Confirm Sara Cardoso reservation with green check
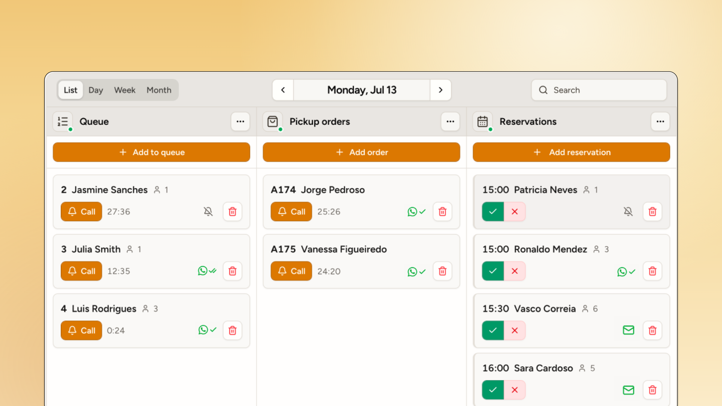 (x=493, y=390)
